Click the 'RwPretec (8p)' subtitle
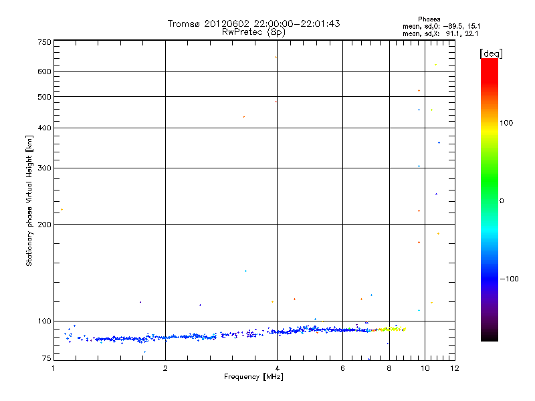Image resolution: width=535 pixels, height=401 pixels. 253,32
